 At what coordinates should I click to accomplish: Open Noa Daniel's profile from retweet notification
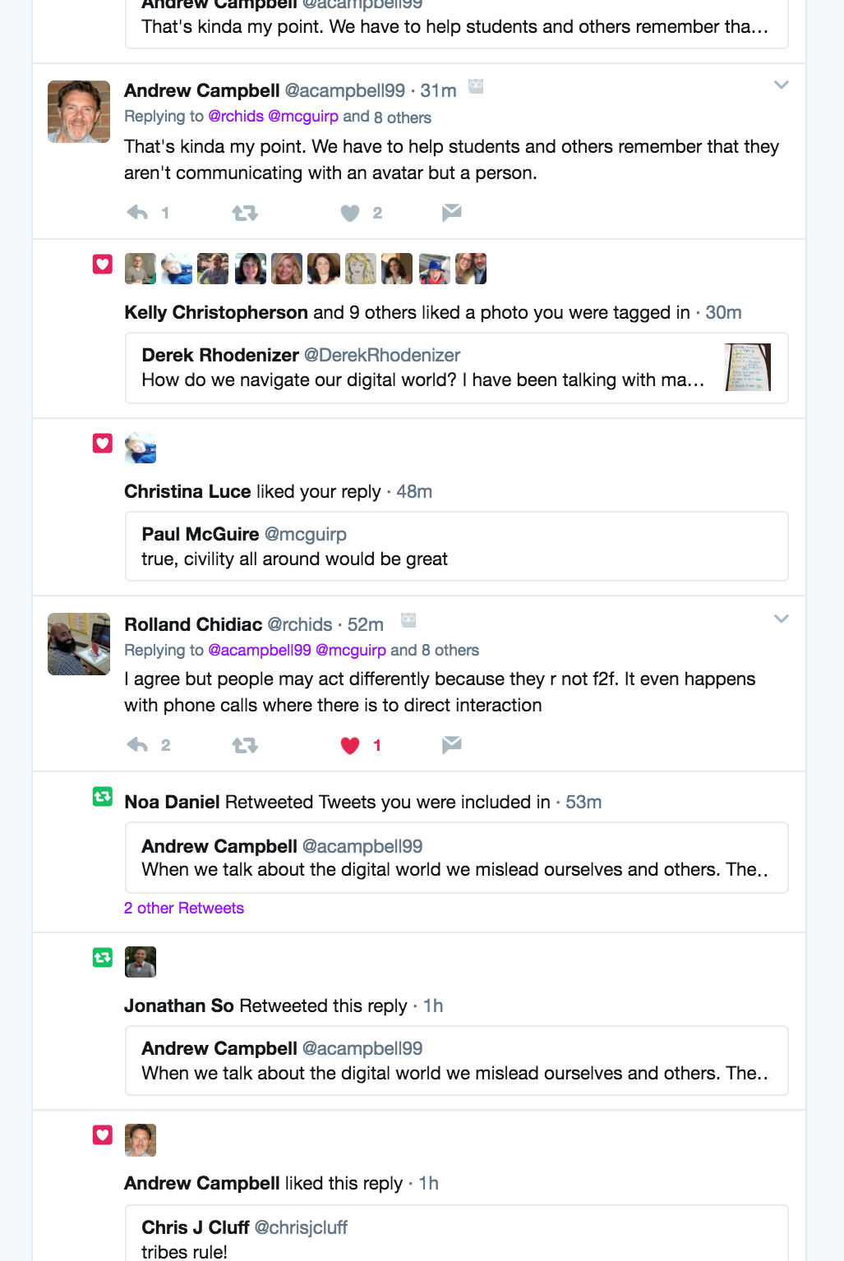pos(172,802)
